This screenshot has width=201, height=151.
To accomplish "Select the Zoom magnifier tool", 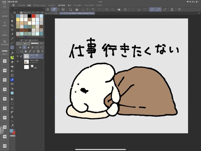I will [x=12, y=17].
